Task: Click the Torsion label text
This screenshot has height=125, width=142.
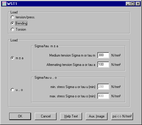Action: coord(21,29)
